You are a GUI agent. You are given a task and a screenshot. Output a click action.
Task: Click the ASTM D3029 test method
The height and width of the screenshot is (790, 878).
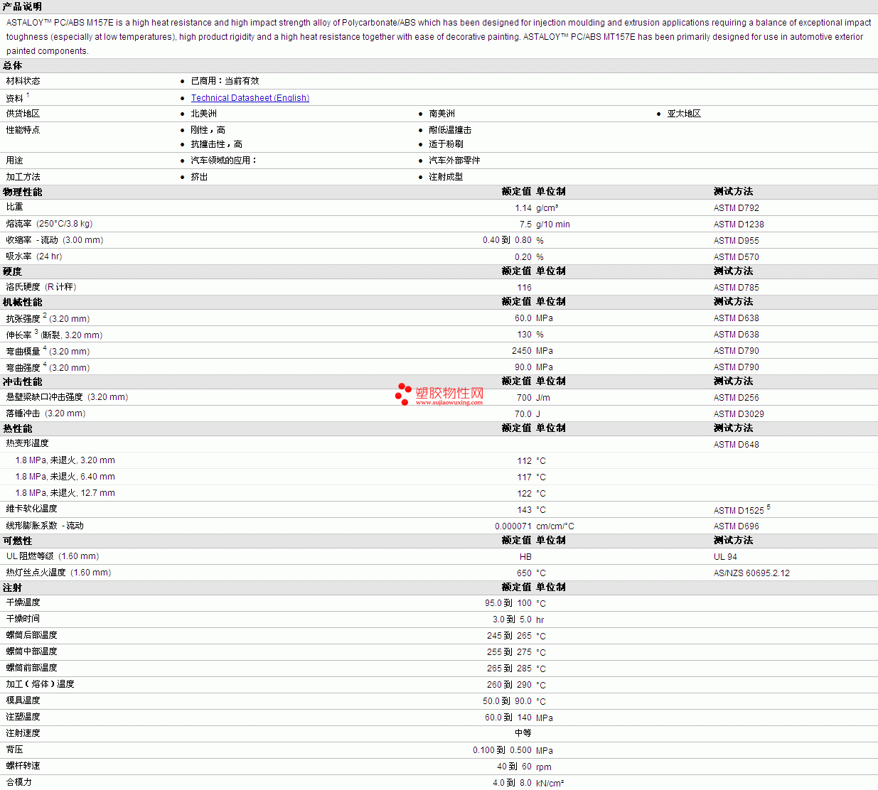(x=739, y=414)
